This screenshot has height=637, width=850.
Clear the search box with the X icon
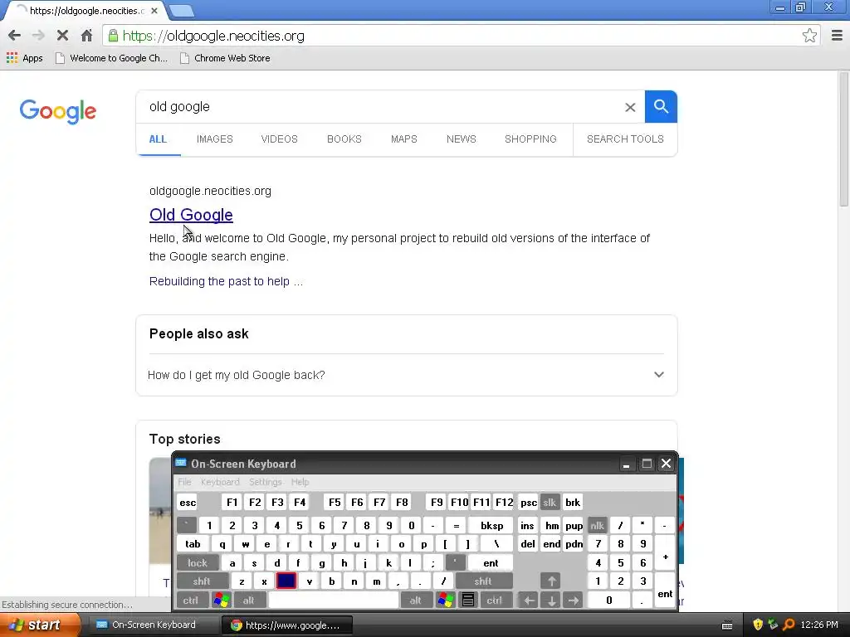coord(630,107)
